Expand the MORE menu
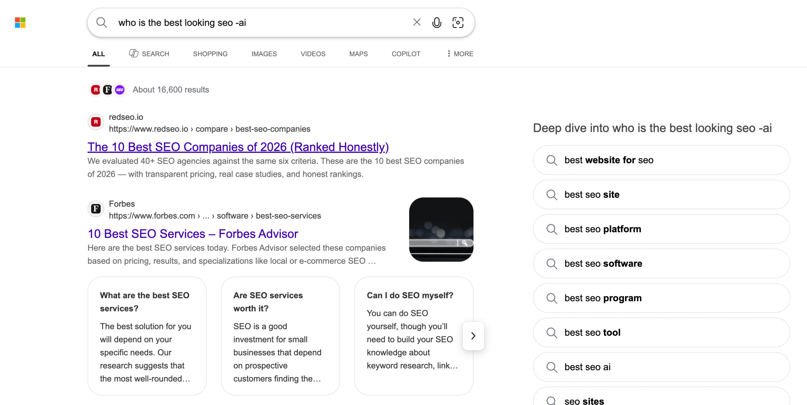This screenshot has width=807, height=405. [460, 54]
